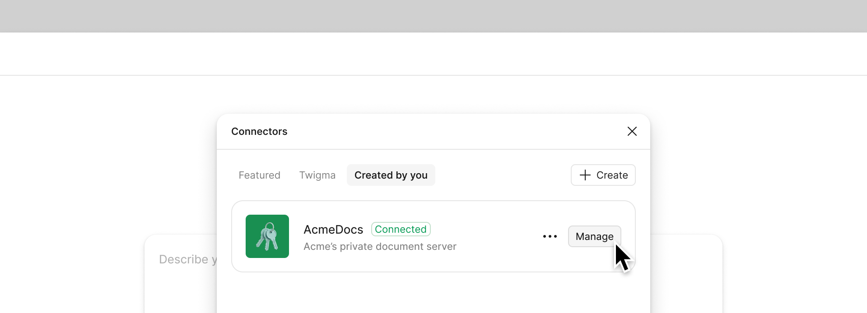Viewport: 867px width, 313px height.
Task: Select the AcmeDocs connector name
Action: click(333, 230)
